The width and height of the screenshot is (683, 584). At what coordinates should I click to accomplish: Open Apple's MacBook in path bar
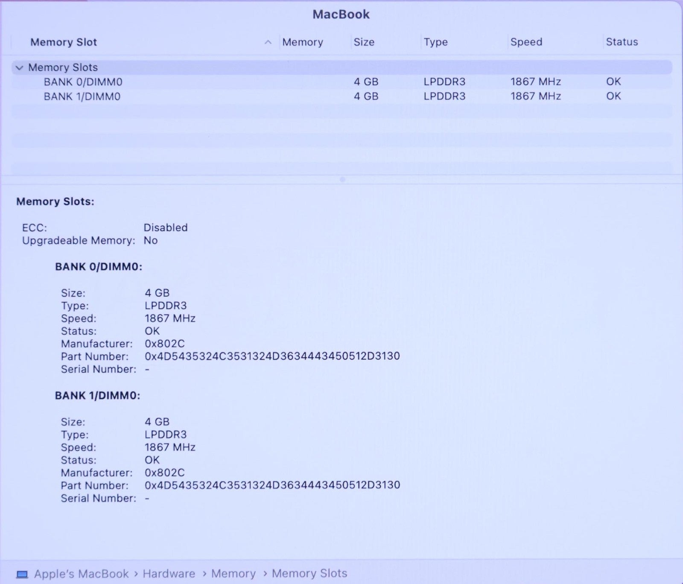[81, 574]
